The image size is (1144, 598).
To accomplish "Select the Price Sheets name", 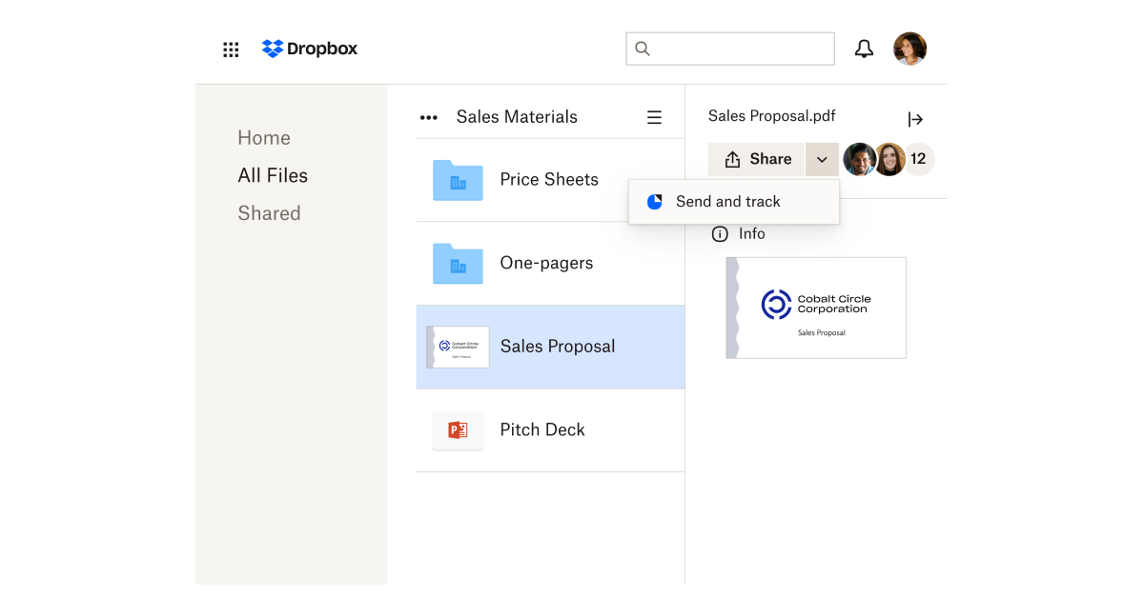I will (549, 179).
